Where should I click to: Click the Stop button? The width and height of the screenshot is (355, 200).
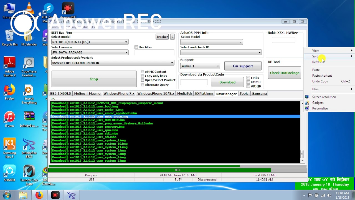pyautogui.click(x=94, y=79)
